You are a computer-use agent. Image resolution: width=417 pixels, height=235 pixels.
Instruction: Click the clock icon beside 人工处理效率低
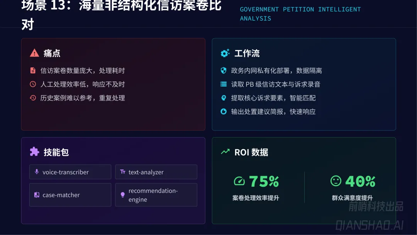pos(33,84)
